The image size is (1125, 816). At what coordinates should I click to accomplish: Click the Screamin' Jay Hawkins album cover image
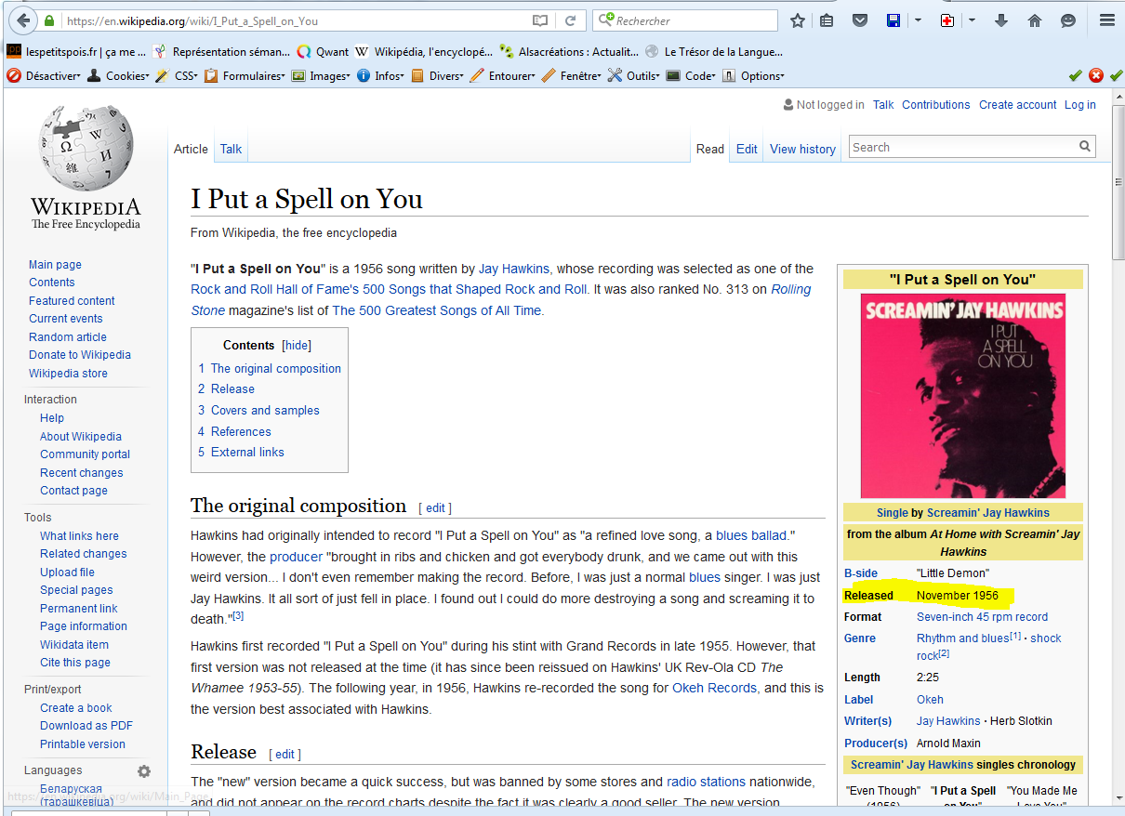(x=962, y=396)
